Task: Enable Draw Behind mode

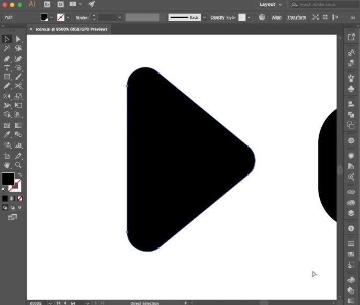Action: 13,208
